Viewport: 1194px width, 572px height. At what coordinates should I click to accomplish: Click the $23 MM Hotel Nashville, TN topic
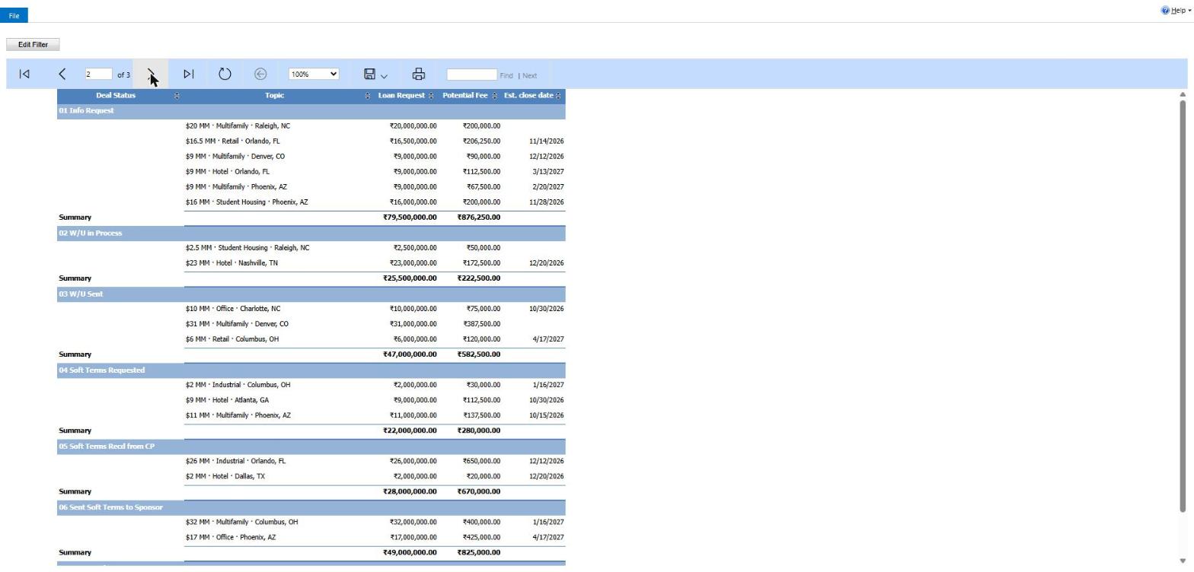pos(231,262)
